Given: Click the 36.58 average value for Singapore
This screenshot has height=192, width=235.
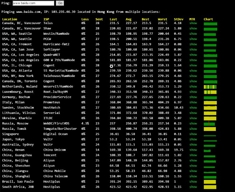Looking at the screenshot, I should tap(130, 134).
